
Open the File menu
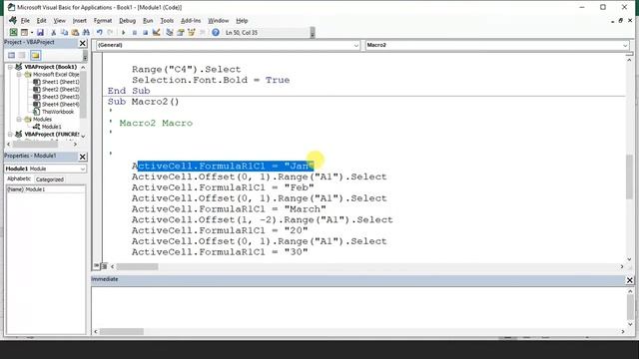pos(25,20)
